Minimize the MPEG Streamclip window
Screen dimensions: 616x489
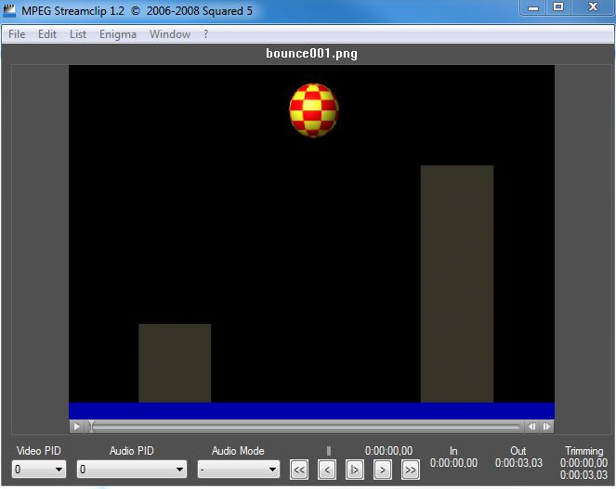point(533,7)
